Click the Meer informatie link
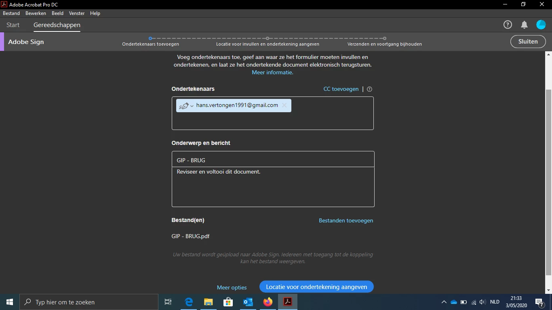The width and height of the screenshot is (552, 310). coord(272,73)
